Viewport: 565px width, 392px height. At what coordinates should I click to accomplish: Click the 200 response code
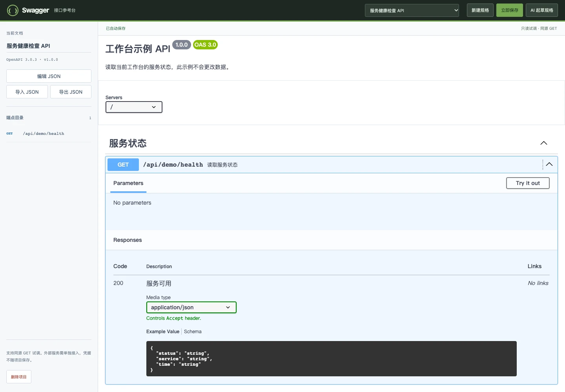118,283
